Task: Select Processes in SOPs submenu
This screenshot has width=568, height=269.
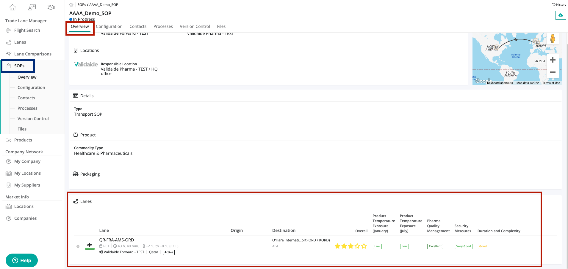Action: [x=27, y=108]
